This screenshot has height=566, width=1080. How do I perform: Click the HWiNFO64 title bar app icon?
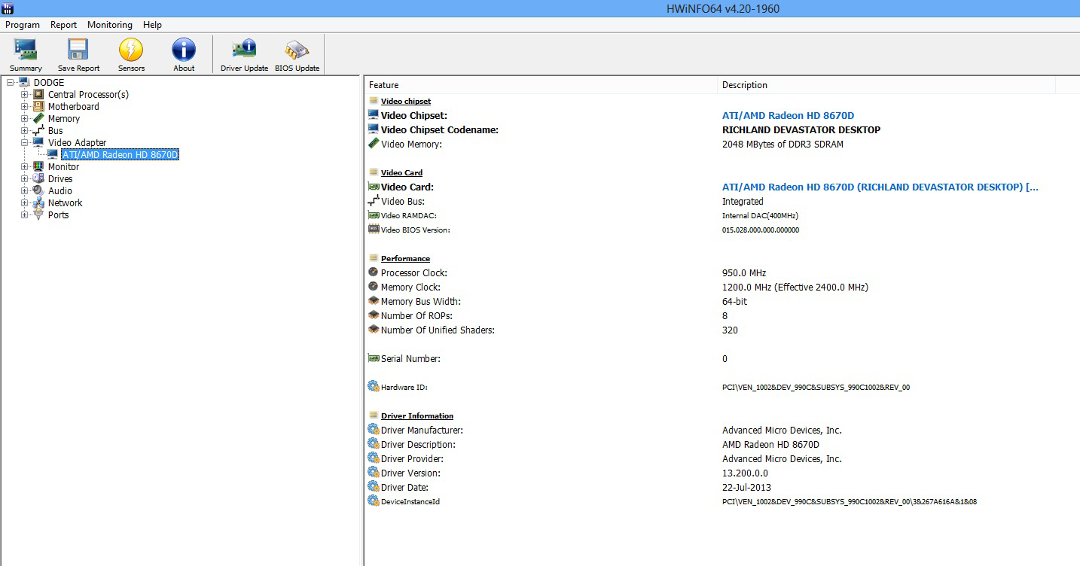pyautogui.click(x=8, y=8)
